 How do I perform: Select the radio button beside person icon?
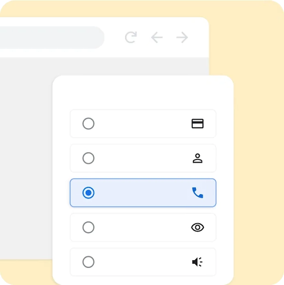(88, 158)
